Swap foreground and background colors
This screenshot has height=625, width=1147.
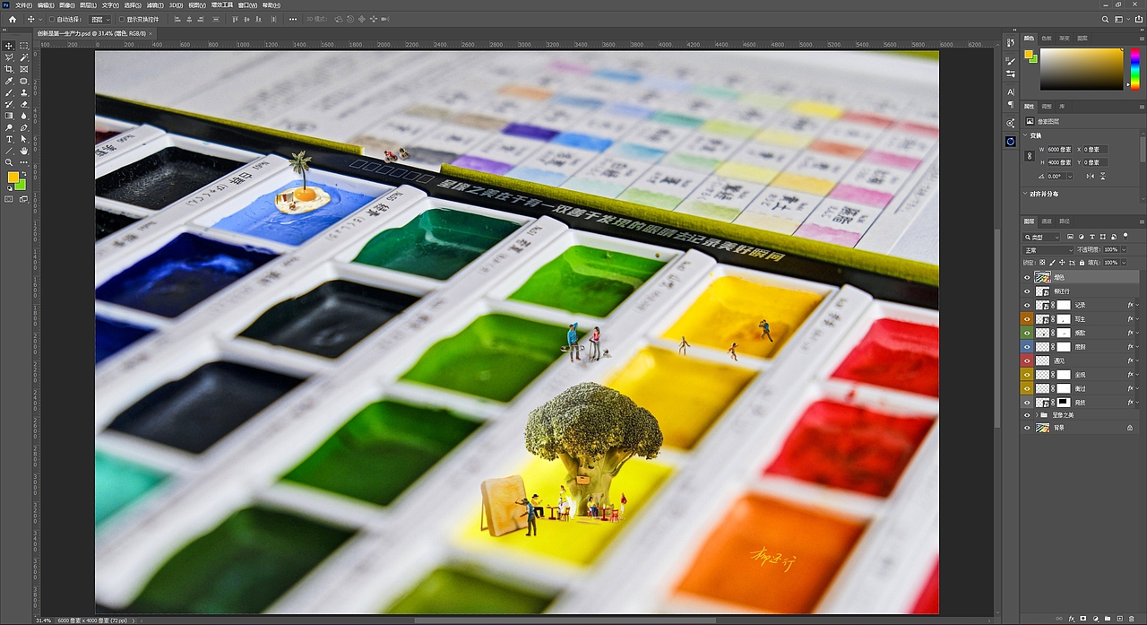[24, 173]
